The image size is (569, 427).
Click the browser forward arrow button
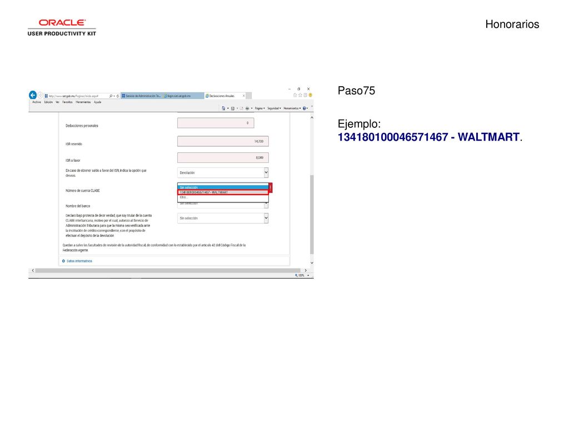pyautogui.click(x=40, y=96)
